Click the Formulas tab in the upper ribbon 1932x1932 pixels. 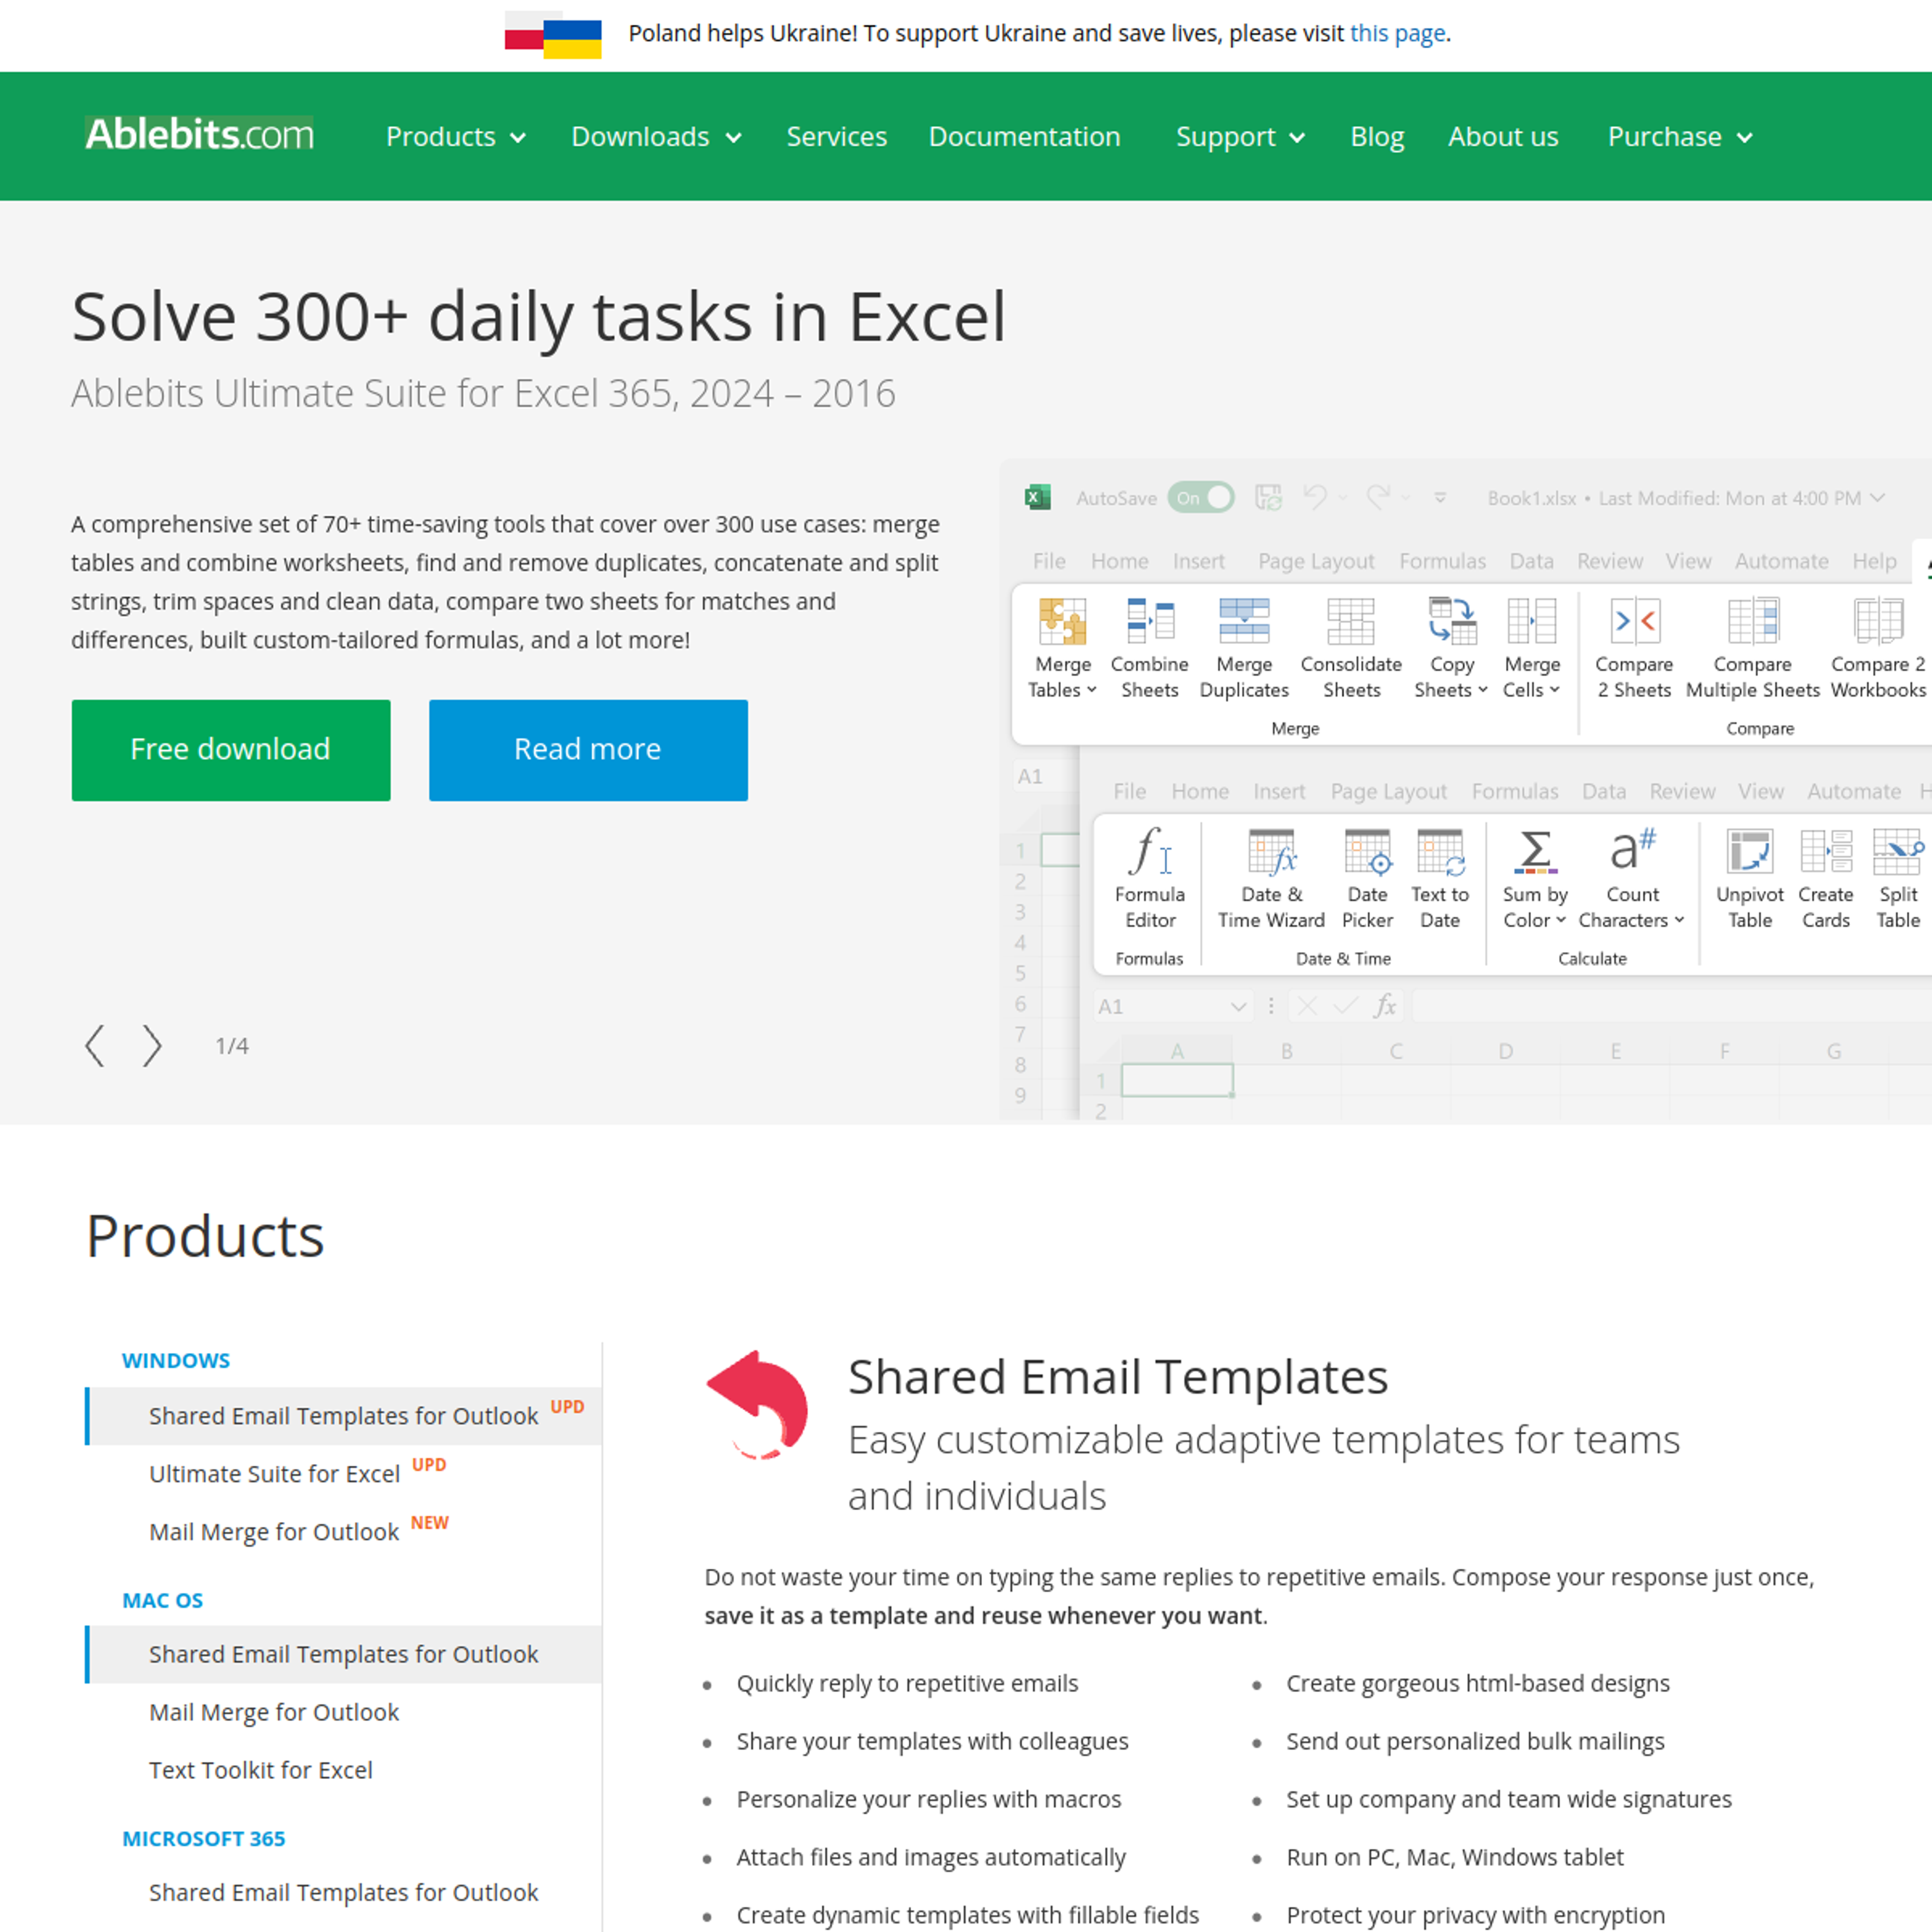coord(1442,561)
